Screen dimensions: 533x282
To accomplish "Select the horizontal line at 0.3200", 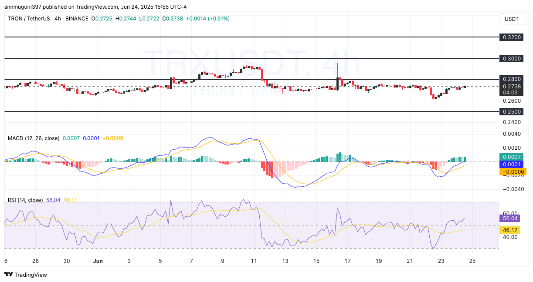I will tap(251, 37).
